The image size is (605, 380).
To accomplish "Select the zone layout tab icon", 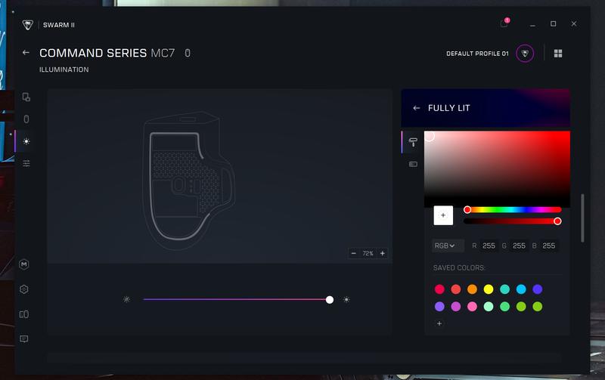I will [413, 164].
